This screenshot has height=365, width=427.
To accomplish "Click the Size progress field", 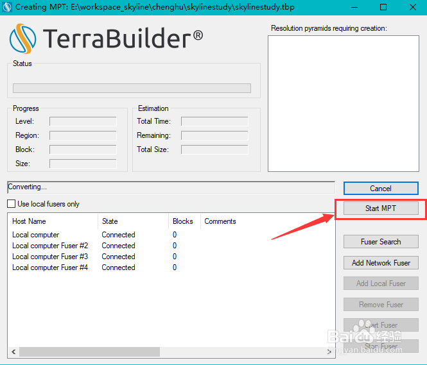I will click(x=83, y=164).
